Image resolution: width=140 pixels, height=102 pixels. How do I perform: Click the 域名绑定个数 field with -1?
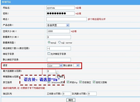pos(59,48)
